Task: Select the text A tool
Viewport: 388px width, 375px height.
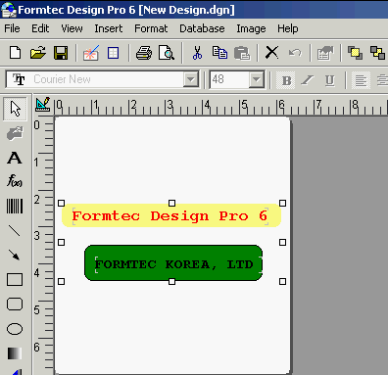Action: [x=15, y=158]
